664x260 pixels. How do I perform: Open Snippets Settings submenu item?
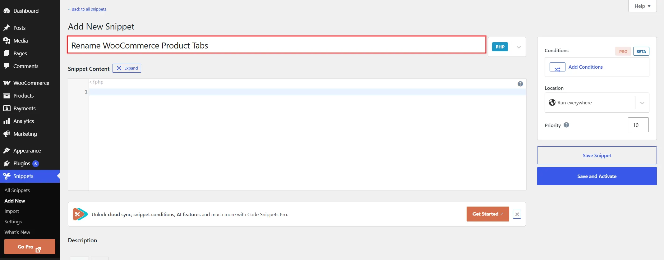coord(13,222)
